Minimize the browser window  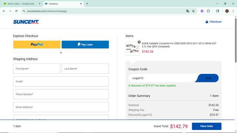tap(217, 4)
